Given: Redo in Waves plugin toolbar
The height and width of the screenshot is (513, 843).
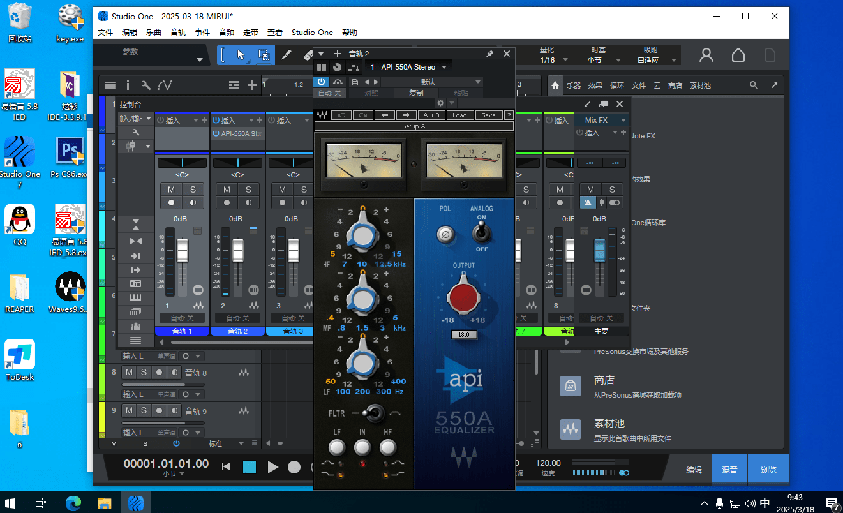Looking at the screenshot, I should (x=363, y=115).
